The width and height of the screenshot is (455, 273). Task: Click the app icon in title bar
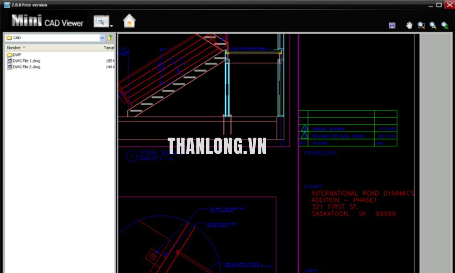7,5
